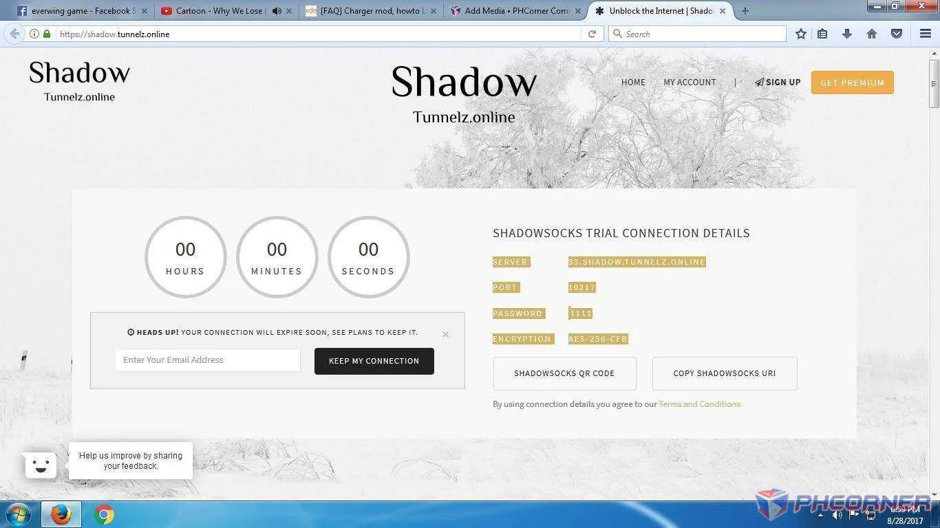Click the Firefox URL address bar
The width and height of the screenshot is (940, 528).
point(317,34)
